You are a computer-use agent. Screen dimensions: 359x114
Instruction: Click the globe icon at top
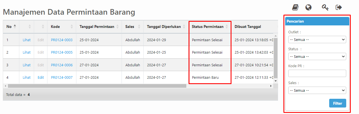coord(308,7)
